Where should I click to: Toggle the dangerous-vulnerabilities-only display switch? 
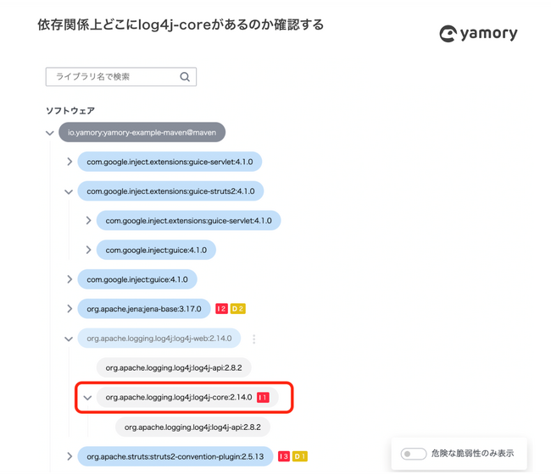tap(414, 454)
